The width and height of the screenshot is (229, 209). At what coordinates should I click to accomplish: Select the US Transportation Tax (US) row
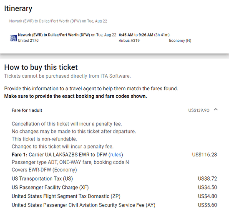tap(114, 179)
